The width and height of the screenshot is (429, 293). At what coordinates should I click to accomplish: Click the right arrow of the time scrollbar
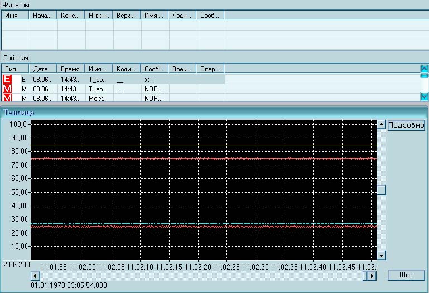pos(372,276)
